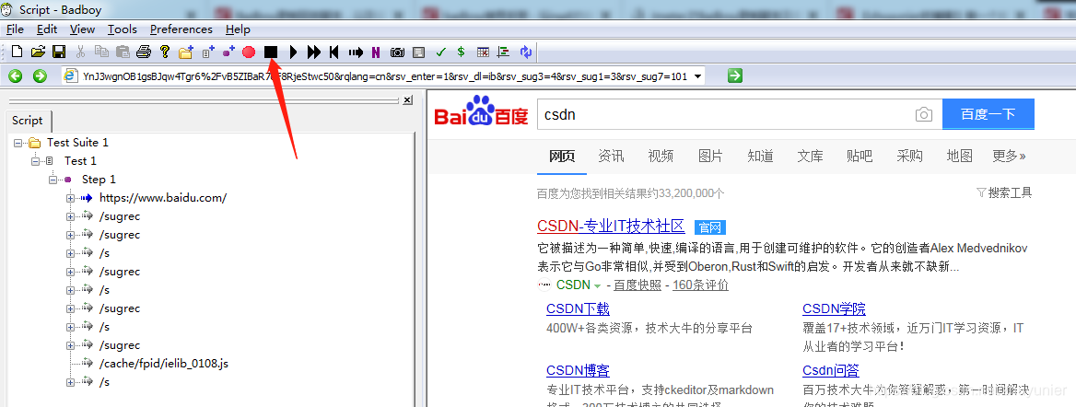This screenshot has width=1076, height=407.
Task: Collapse the Step 1 node
Action: (x=53, y=180)
